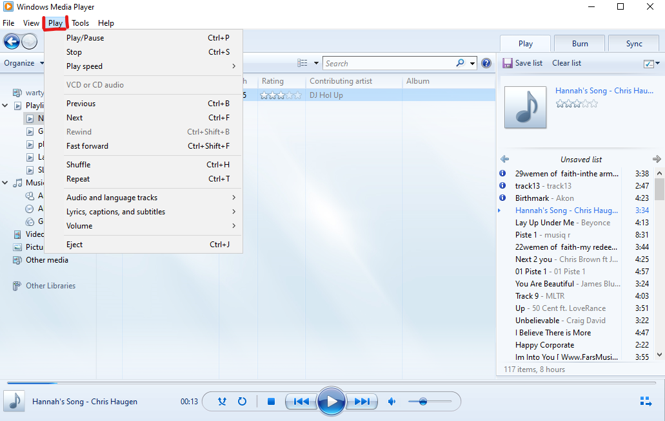Choose Fast forward in the Play menu

(x=143, y=146)
